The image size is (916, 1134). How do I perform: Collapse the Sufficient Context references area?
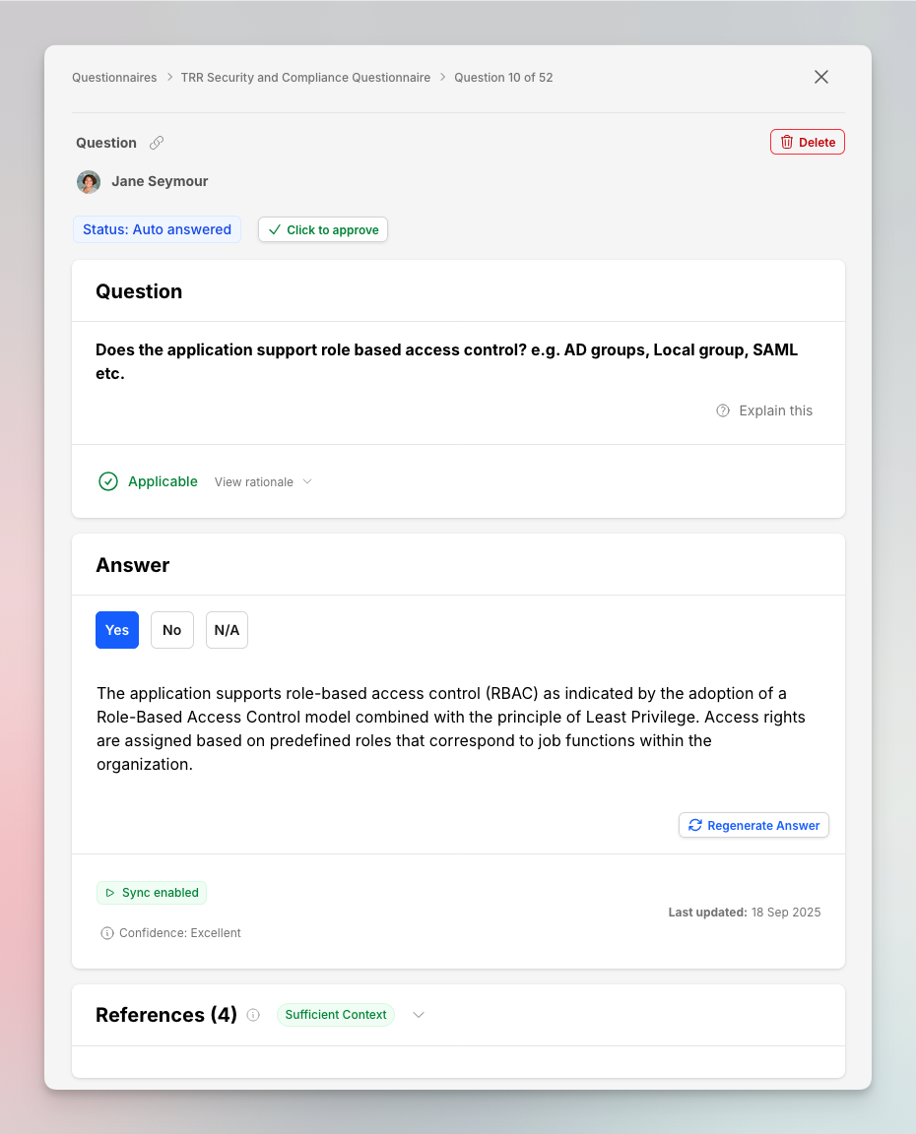click(x=418, y=1014)
